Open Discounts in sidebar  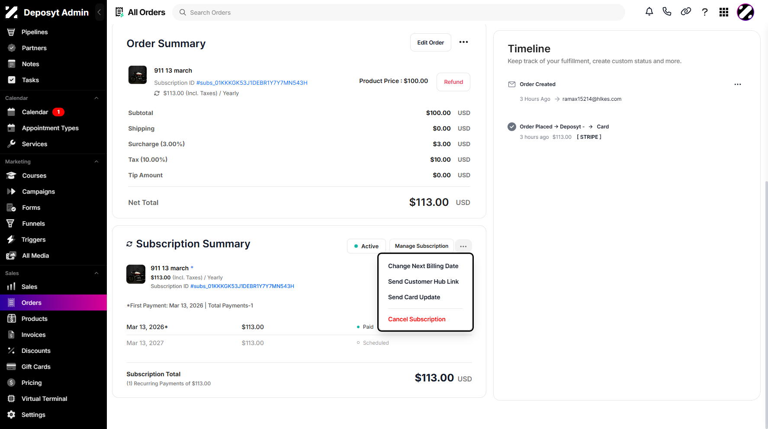tap(36, 351)
